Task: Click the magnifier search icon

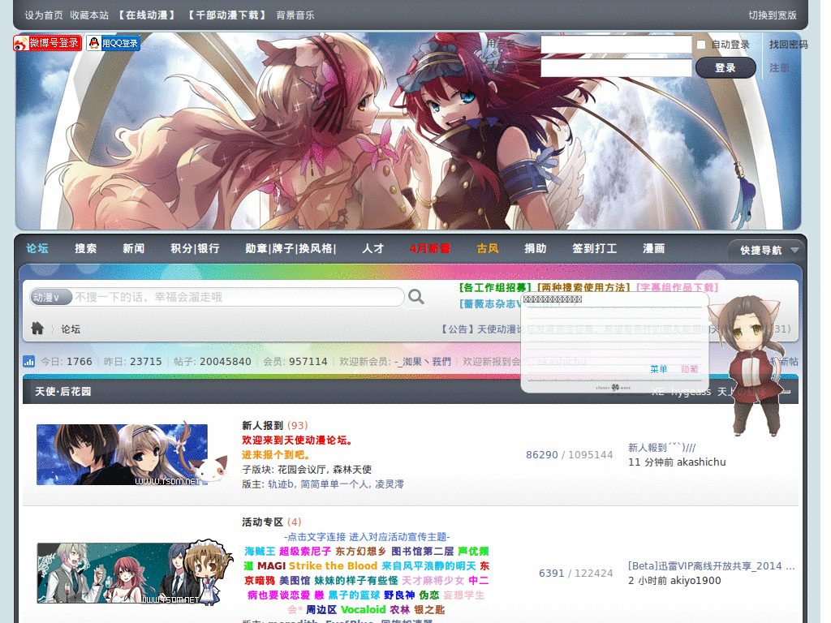Action: [416, 297]
